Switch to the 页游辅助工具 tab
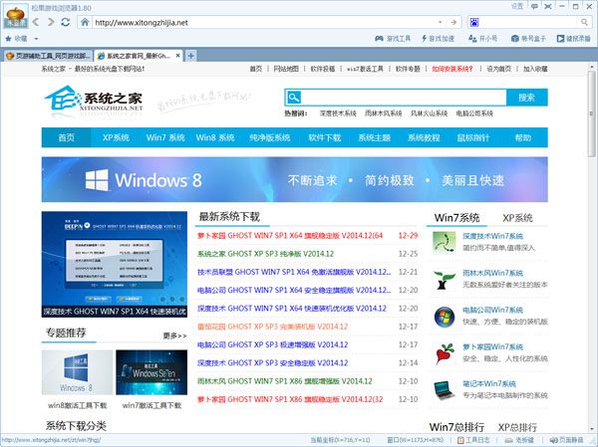 point(47,56)
